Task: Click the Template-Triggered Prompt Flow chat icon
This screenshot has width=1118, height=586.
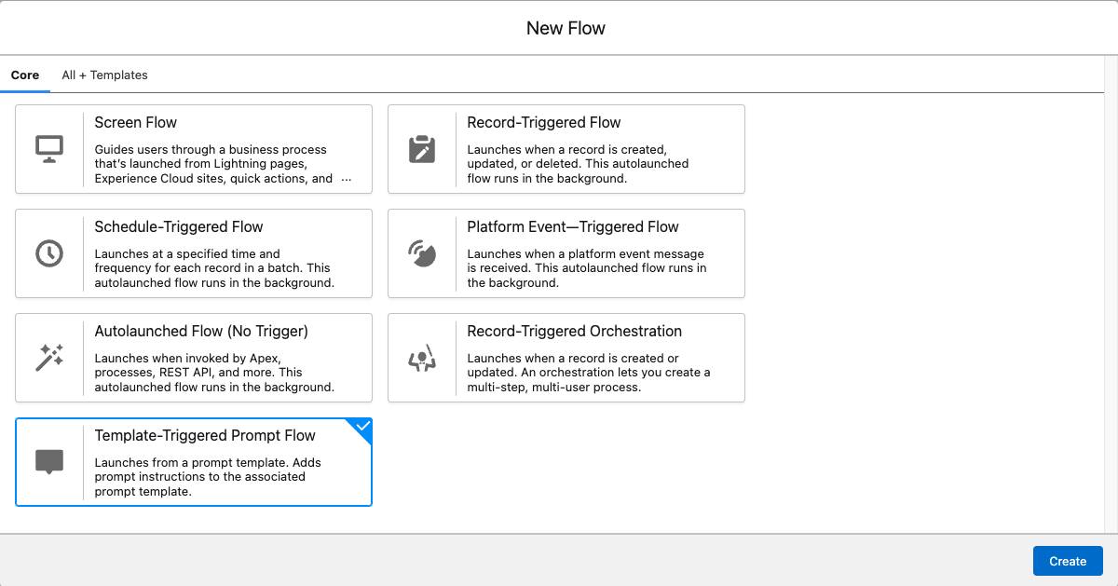Action: [x=51, y=461]
